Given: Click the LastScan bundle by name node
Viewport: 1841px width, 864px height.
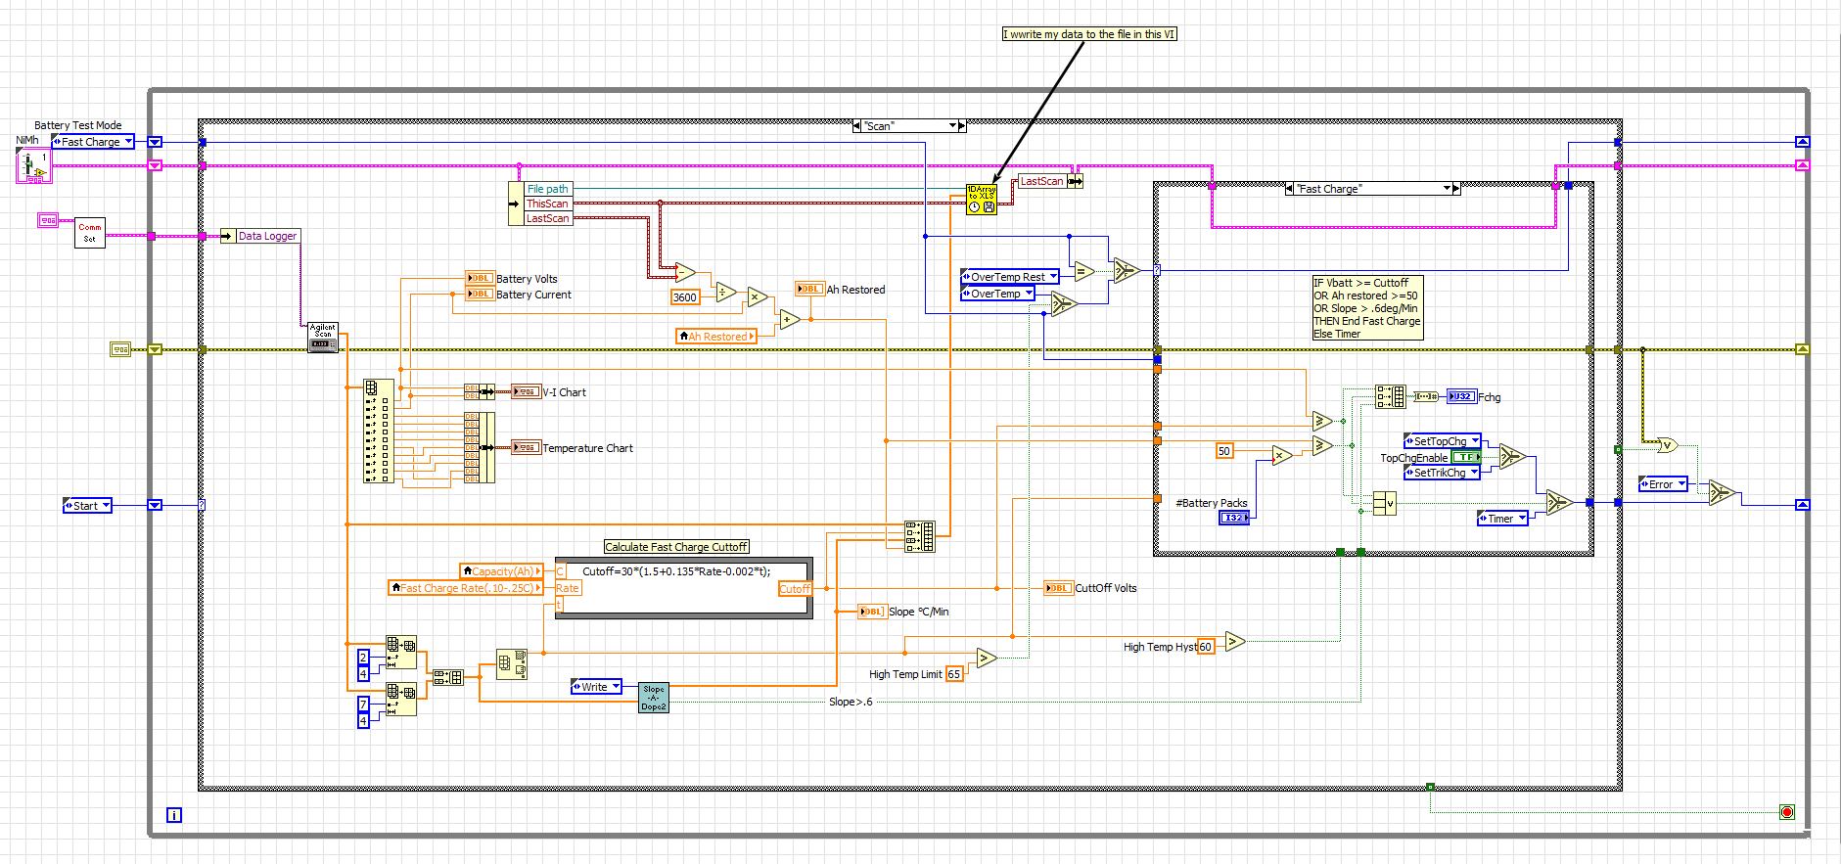Looking at the screenshot, I should point(1048,181).
